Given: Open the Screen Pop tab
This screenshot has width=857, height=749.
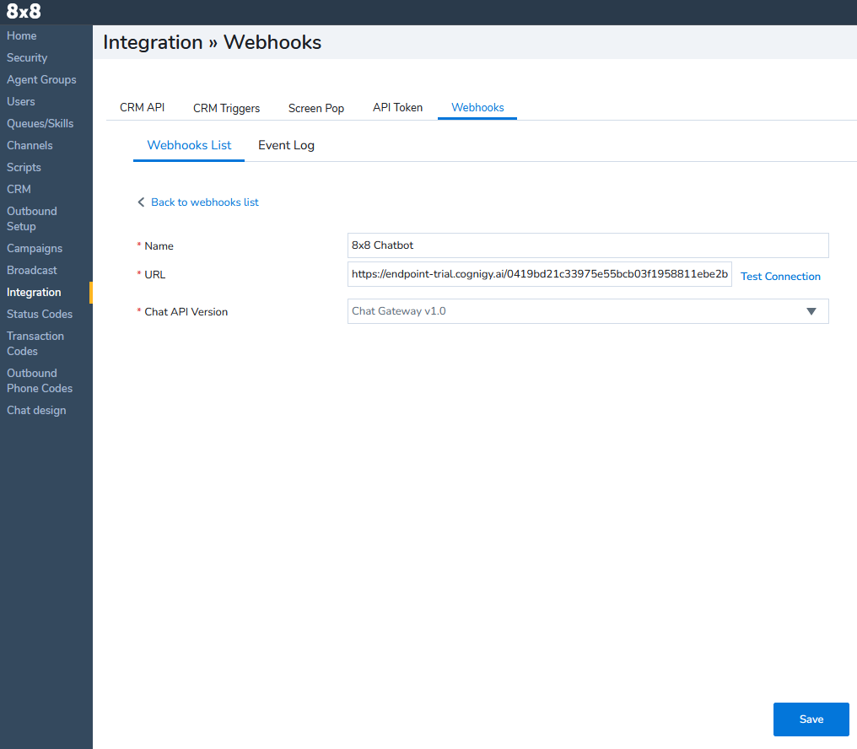Looking at the screenshot, I should (316, 108).
